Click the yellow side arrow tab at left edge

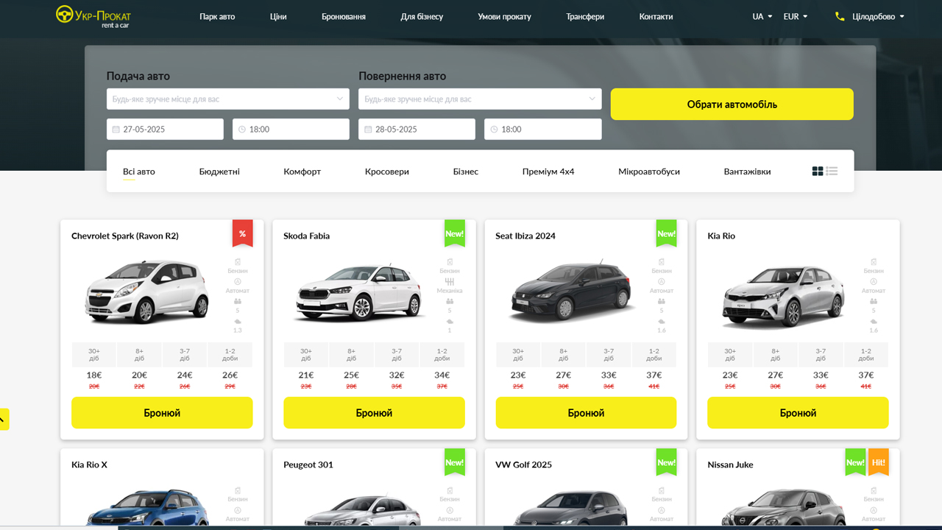pyautogui.click(x=4, y=419)
